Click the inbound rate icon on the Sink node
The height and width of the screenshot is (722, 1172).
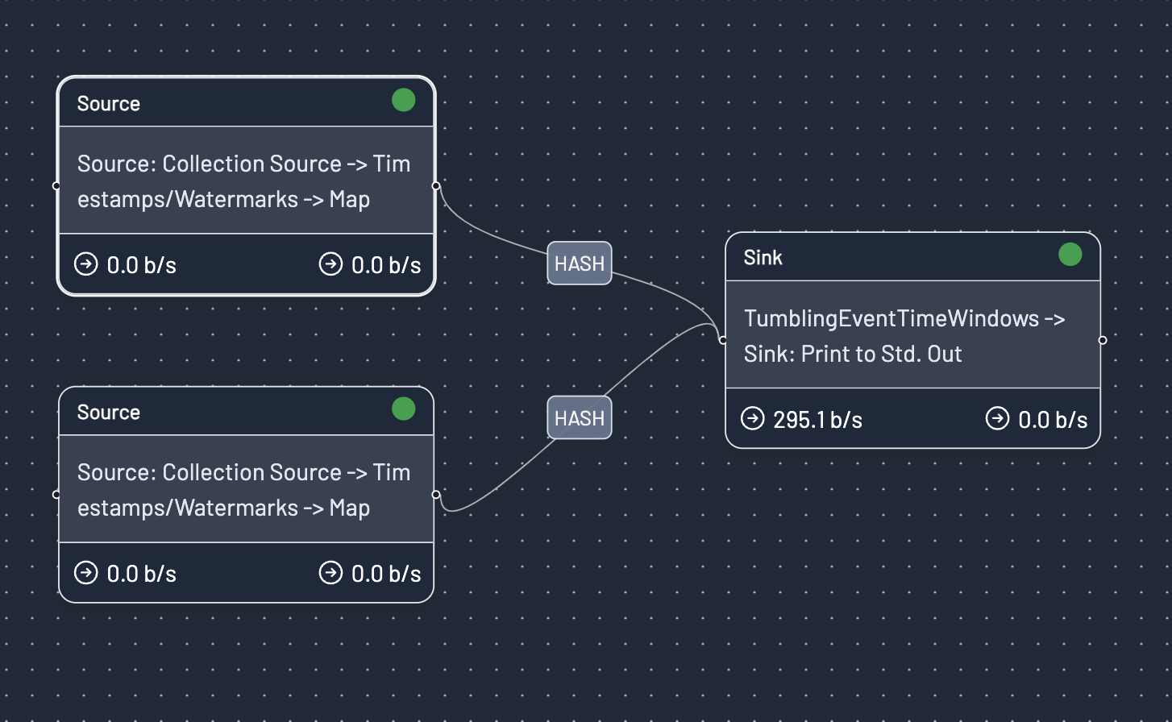tap(752, 419)
